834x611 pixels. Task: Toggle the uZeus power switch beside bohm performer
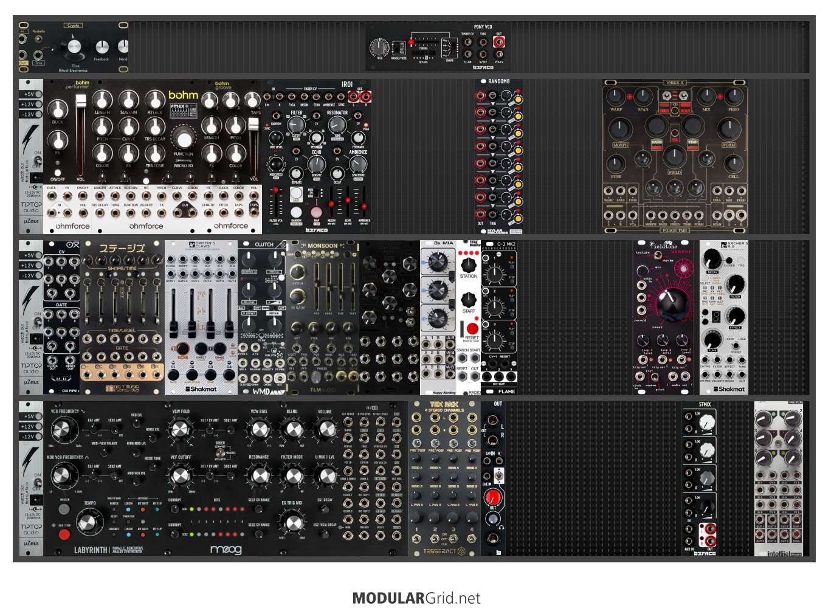[x=37, y=161]
